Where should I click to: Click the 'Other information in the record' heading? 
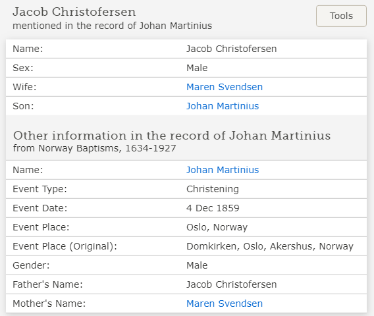172,136
